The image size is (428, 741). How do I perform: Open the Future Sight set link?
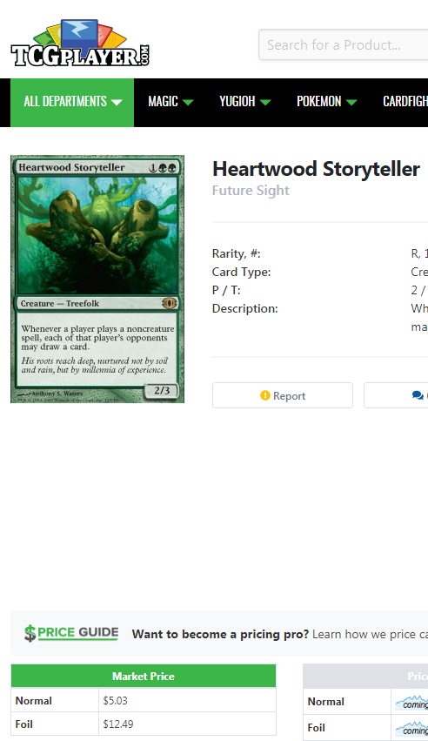pyautogui.click(x=251, y=191)
